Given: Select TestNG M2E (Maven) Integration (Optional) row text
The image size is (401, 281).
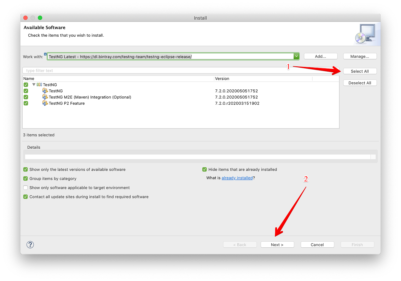Looking at the screenshot, I should point(90,97).
